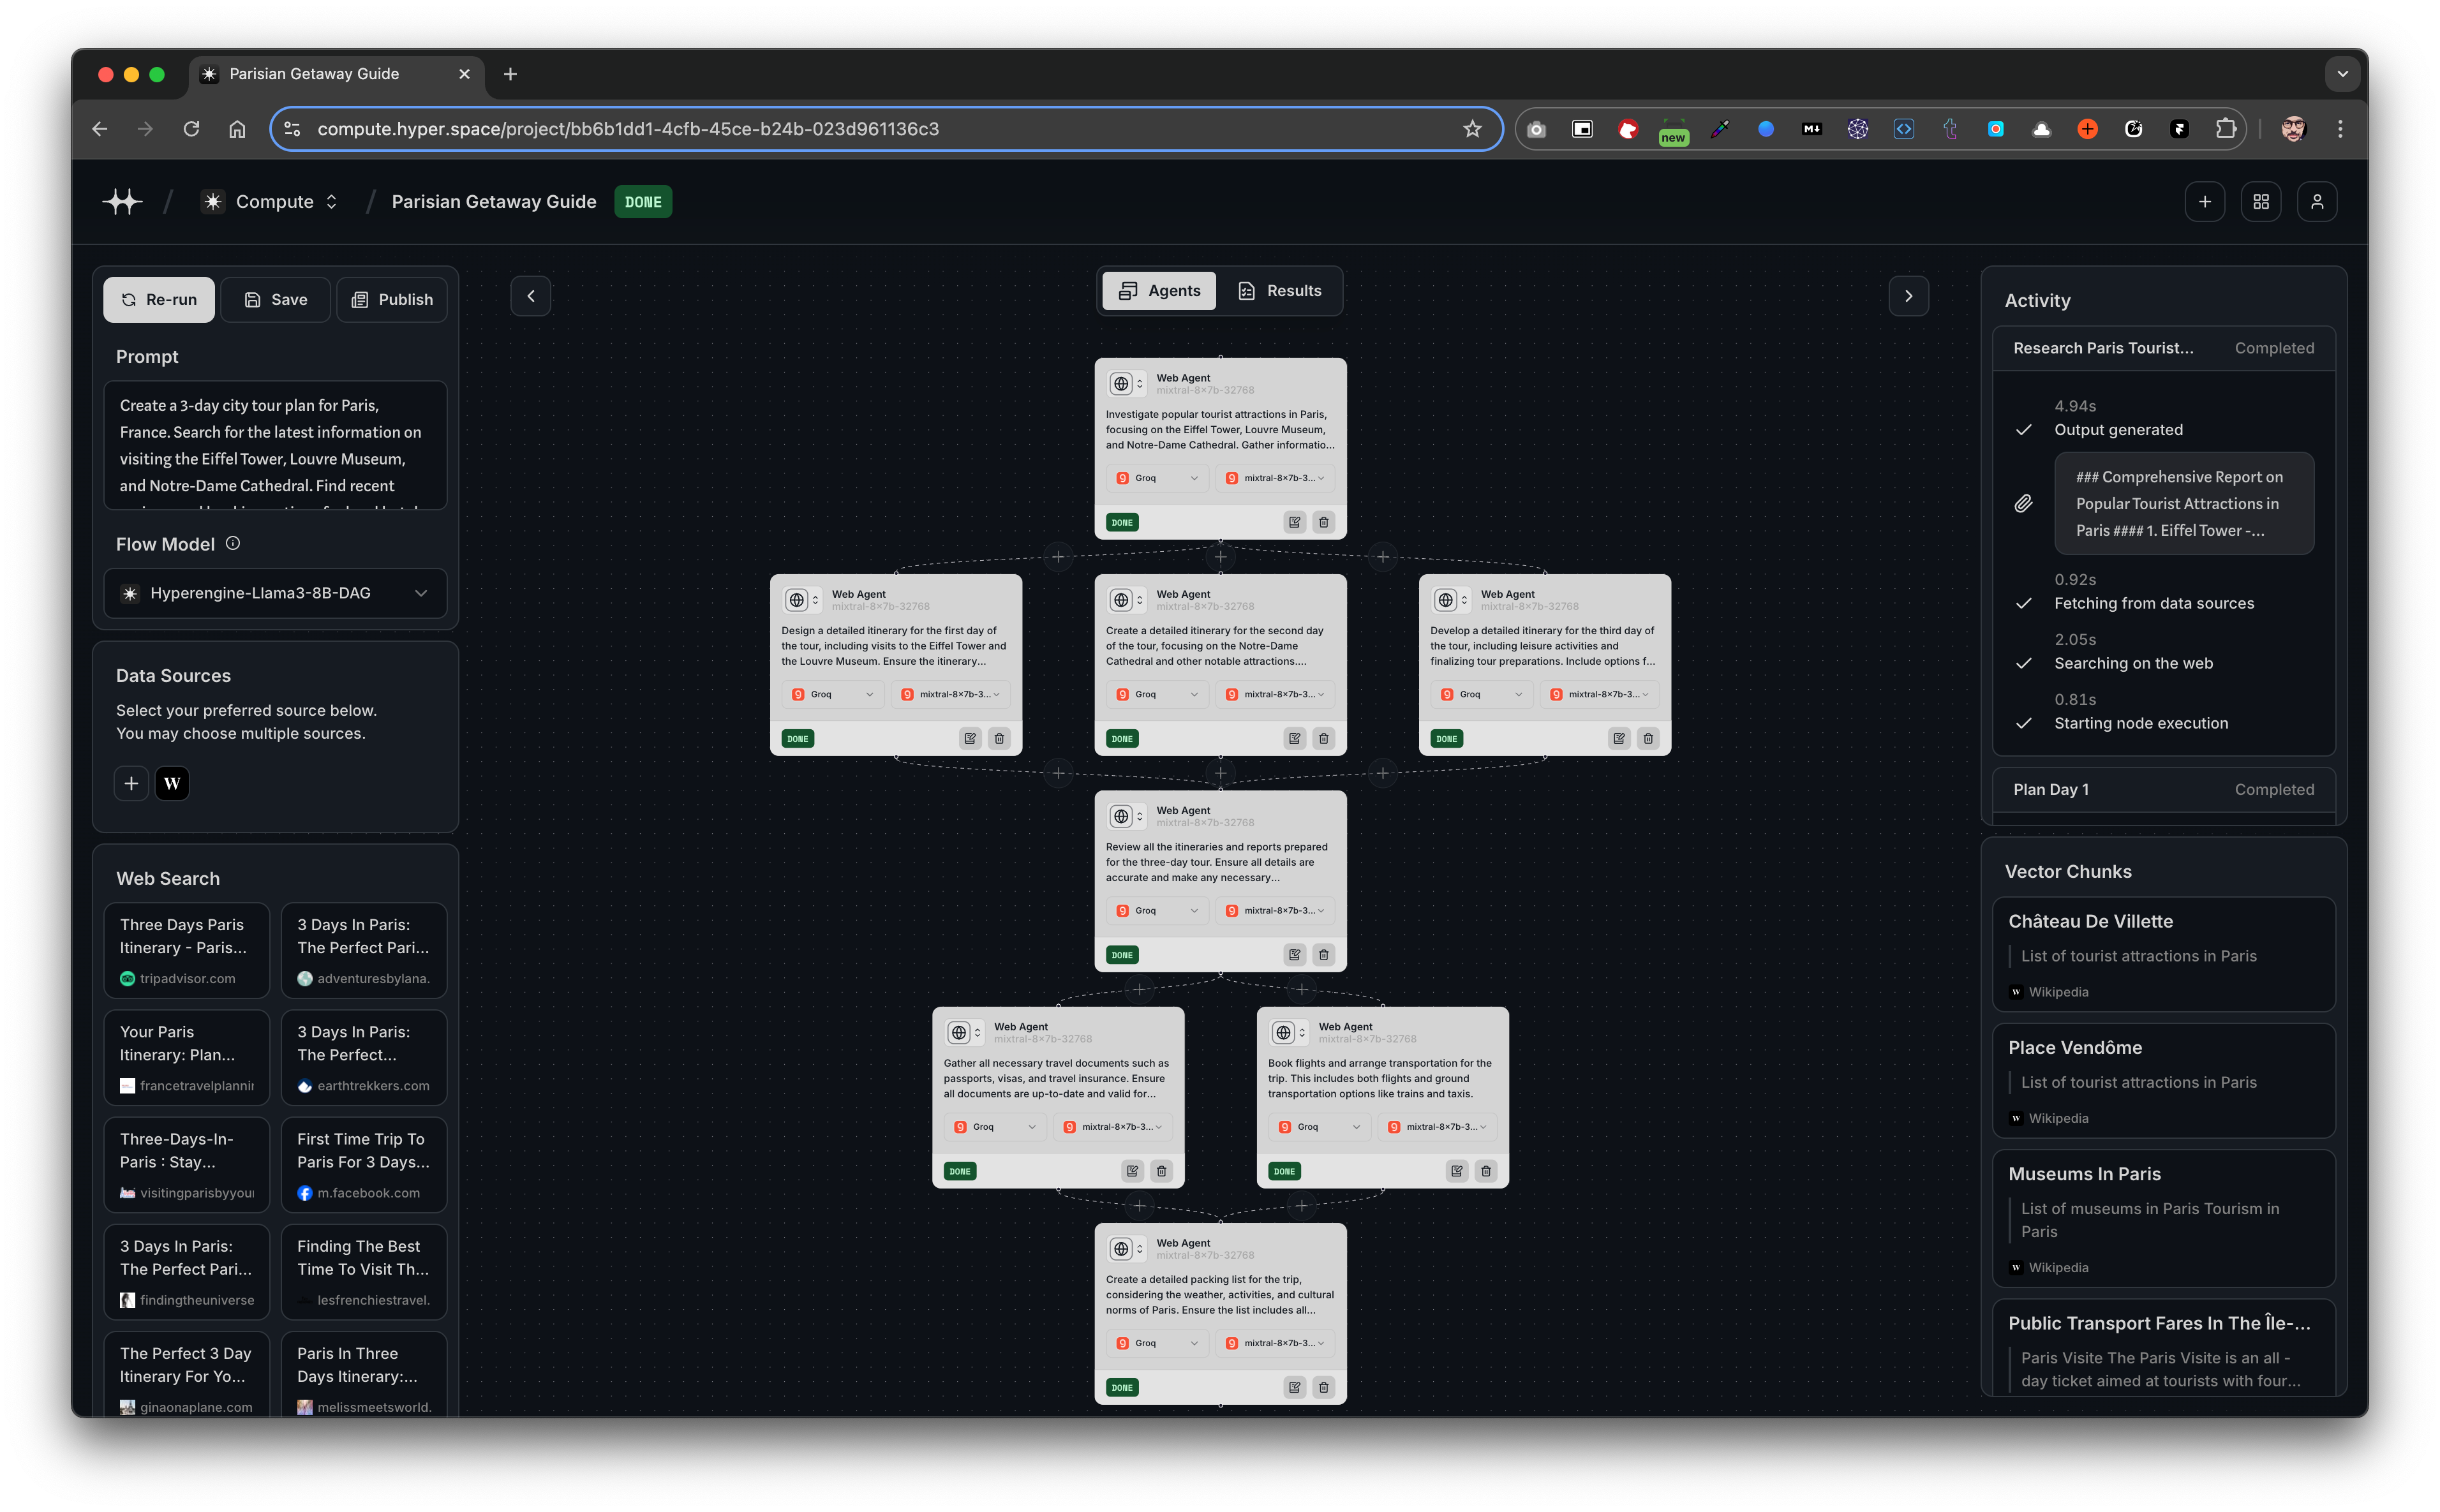The height and width of the screenshot is (1512, 2440).
Task: Click the grid layout icon in the top right
Action: [x=2261, y=201]
